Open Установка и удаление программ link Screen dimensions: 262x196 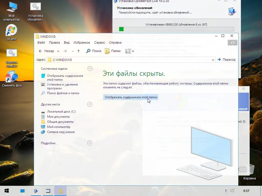coord(62,86)
